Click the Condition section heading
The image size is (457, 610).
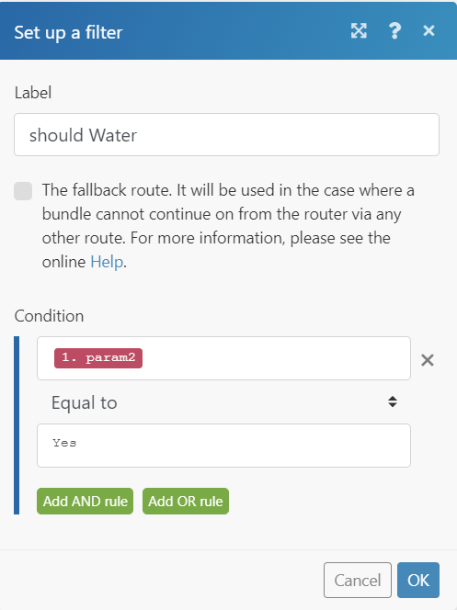[x=49, y=316]
